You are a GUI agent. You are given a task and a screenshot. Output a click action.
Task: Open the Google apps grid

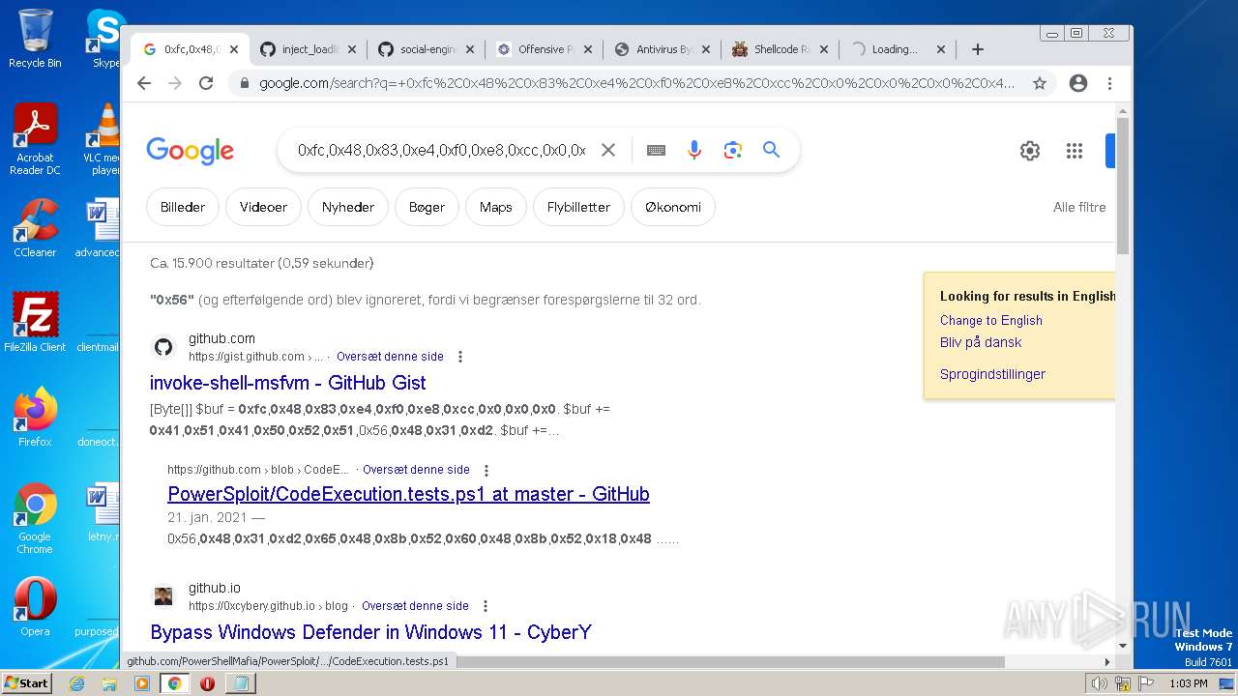point(1075,151)
